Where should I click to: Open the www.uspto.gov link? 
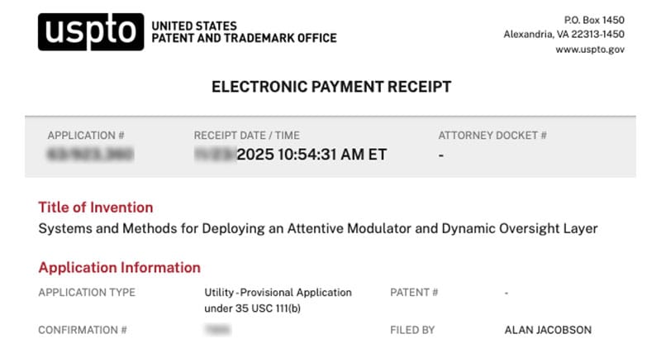pyautogui.click(x=589, y=50)
